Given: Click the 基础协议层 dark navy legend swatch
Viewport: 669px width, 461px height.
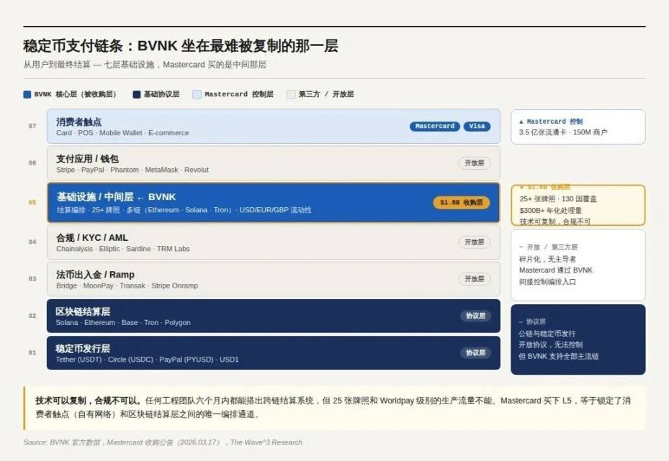Looking at the screenshot, I should [137, 94].
